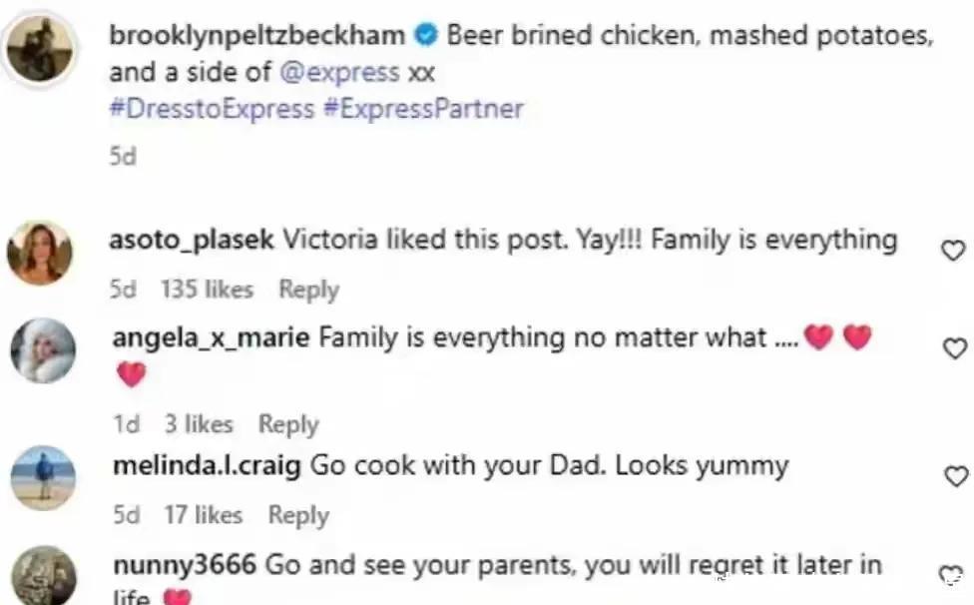The image size is (974, 605).
Task: Follow the #DresstoExpress hashtag
Action: click(211, 109)
